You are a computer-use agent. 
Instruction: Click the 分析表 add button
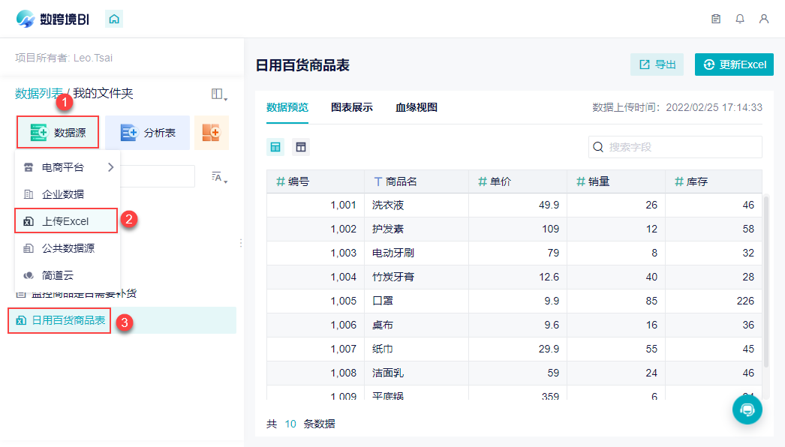pos(148,133)
